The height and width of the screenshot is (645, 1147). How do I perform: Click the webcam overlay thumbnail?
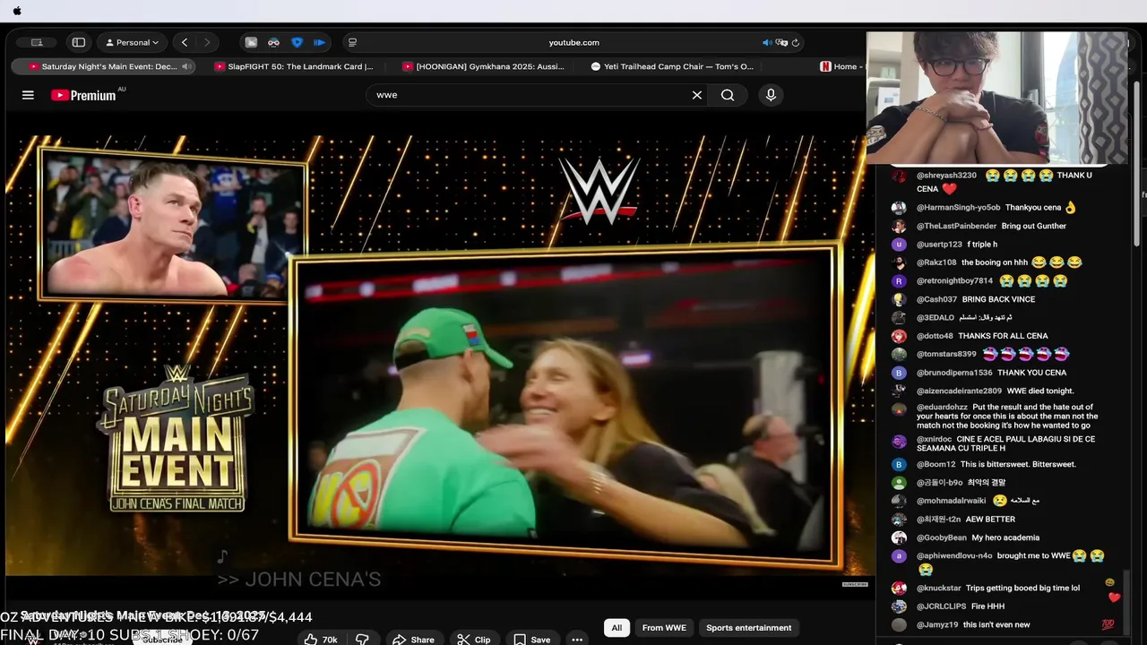point(996,97)
